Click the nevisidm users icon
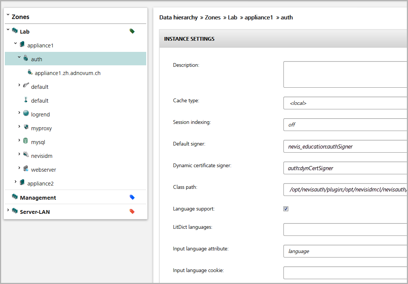This screenshot has height=284, width=408. [26, 155]
